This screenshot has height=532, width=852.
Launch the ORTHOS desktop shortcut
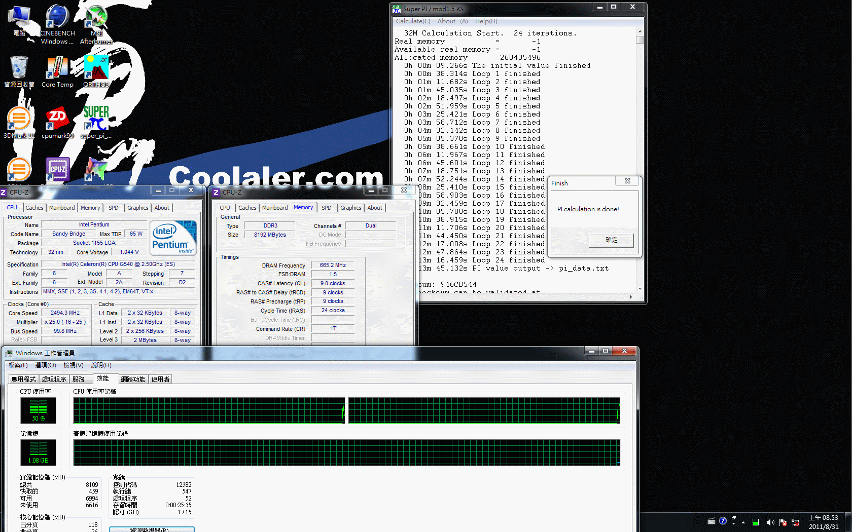[96, 71]
